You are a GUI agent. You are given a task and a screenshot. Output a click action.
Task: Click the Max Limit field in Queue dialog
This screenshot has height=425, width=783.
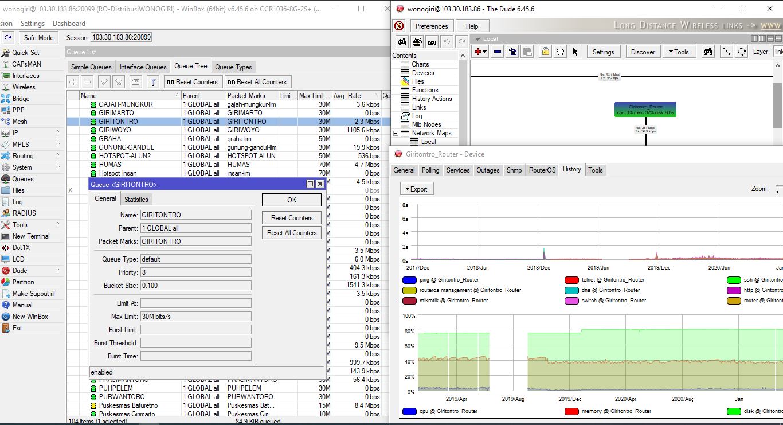click(195, 317)
